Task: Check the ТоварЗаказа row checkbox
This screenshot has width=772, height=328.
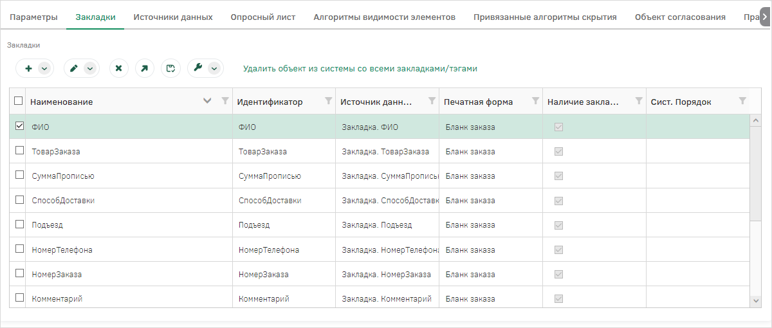Action: pyautogui.click(x=19, y=151)
